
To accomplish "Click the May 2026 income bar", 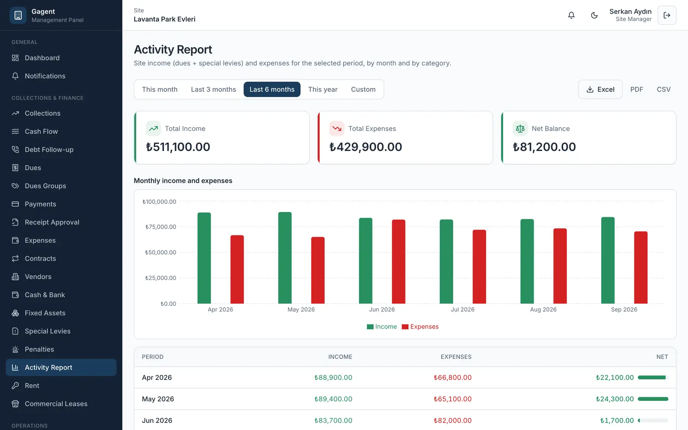I will click(285, 258).
